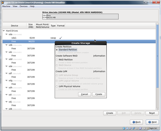
Task: Select the Standard Partition radio button
Action: pyautogui.click(x=57, y=50)
